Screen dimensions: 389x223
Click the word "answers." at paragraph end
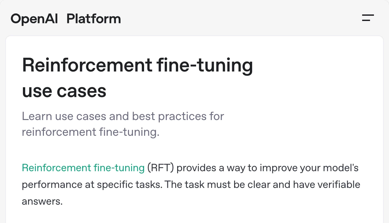click(42, 201)
